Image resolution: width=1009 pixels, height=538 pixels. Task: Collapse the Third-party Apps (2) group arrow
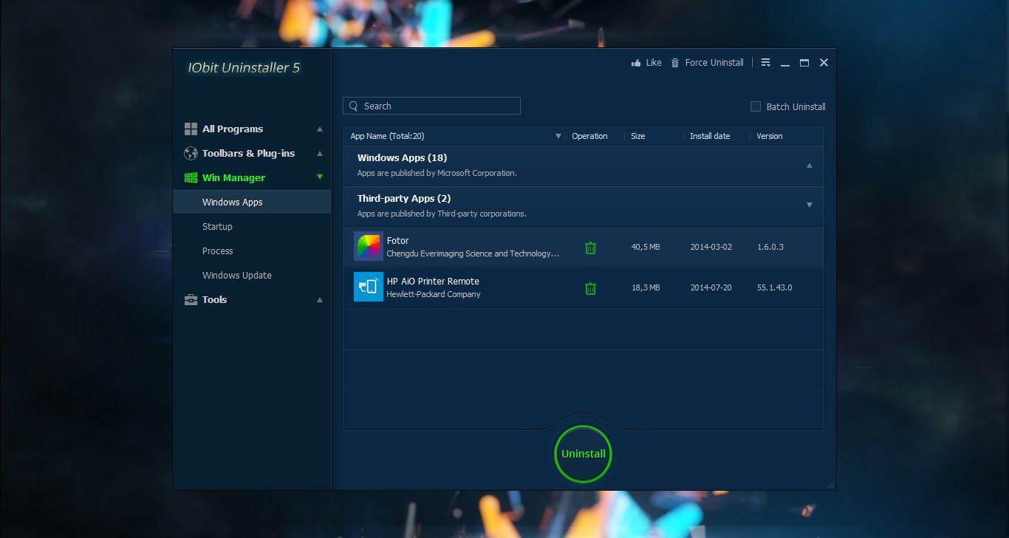[810, 205]
